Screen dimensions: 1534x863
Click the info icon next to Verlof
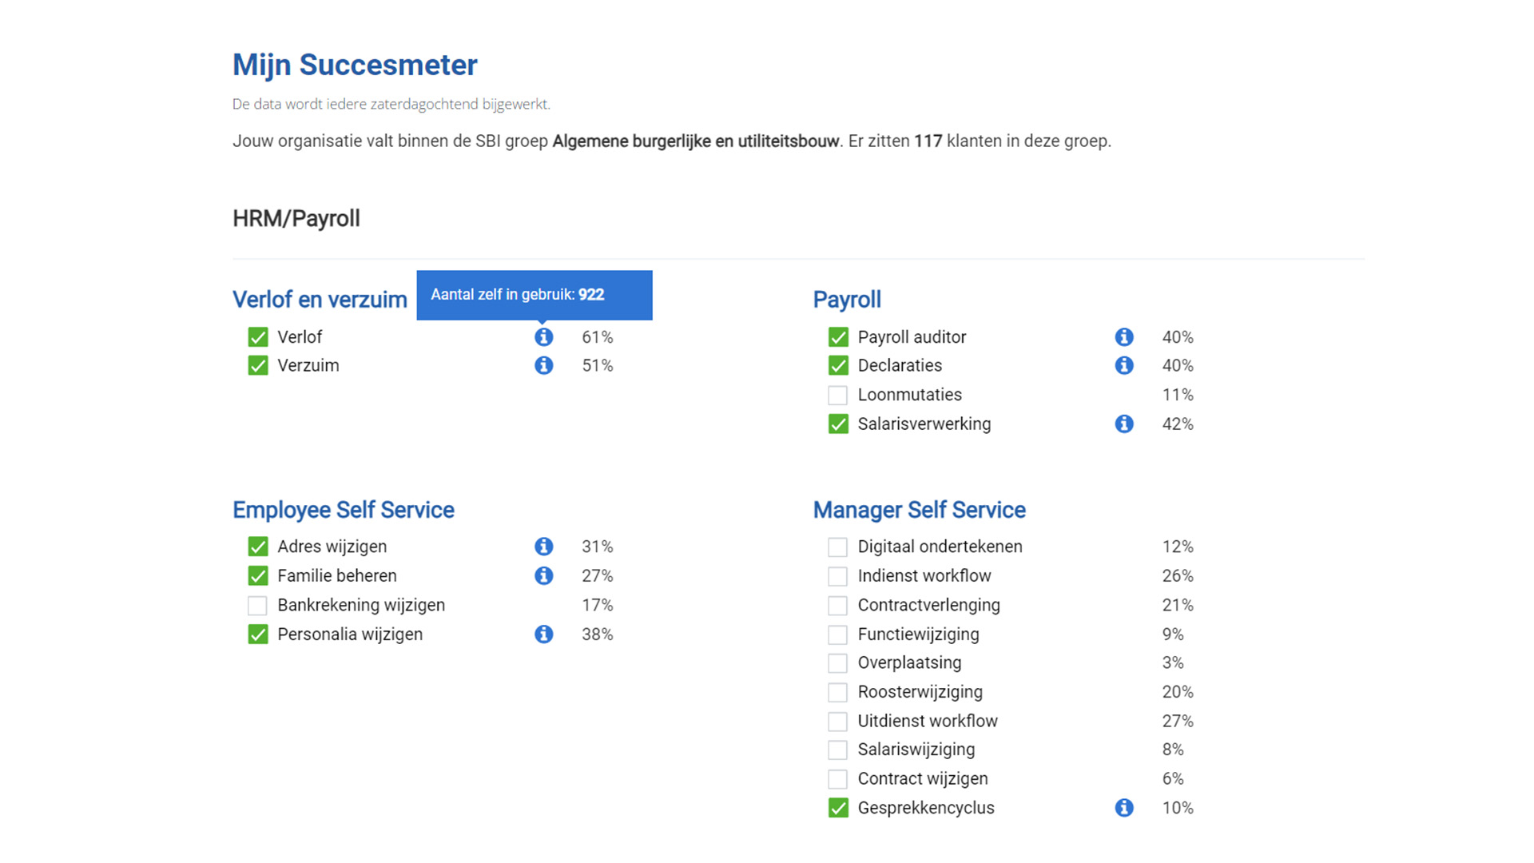coord(543,337)
